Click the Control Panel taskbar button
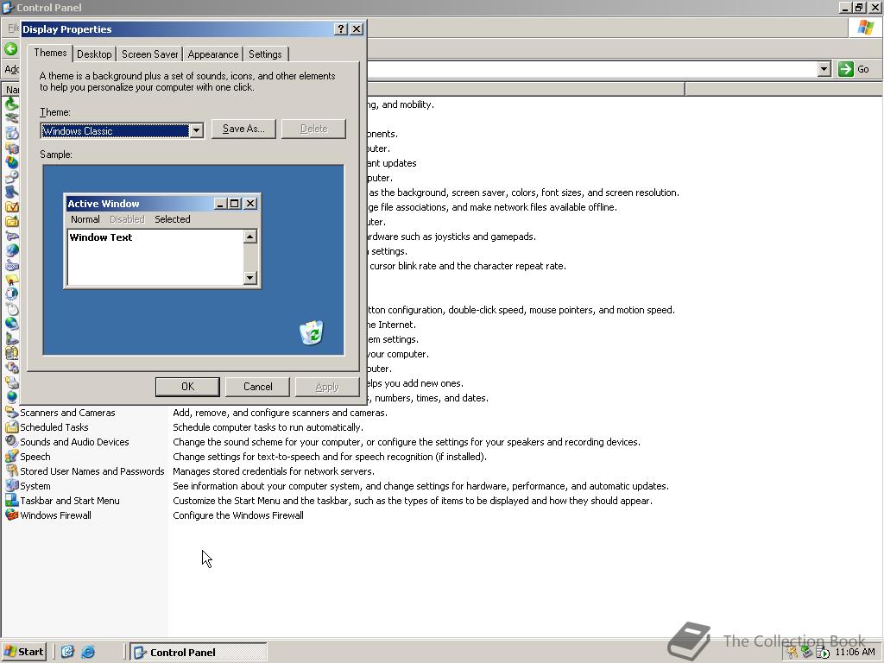Viewport: 884px width, 663px height. point(199,653)
